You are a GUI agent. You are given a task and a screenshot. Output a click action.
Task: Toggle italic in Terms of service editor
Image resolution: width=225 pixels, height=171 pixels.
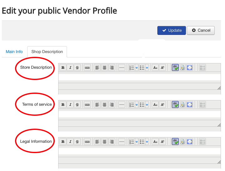point(70,104)
